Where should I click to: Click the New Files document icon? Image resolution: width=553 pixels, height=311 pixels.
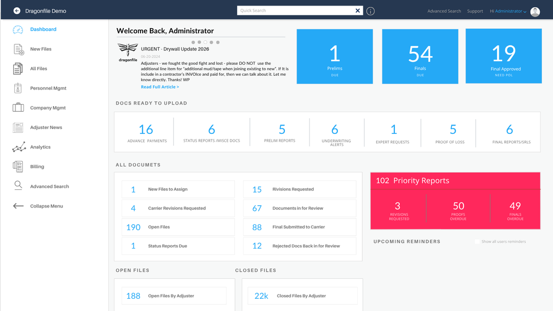[18, 49]
